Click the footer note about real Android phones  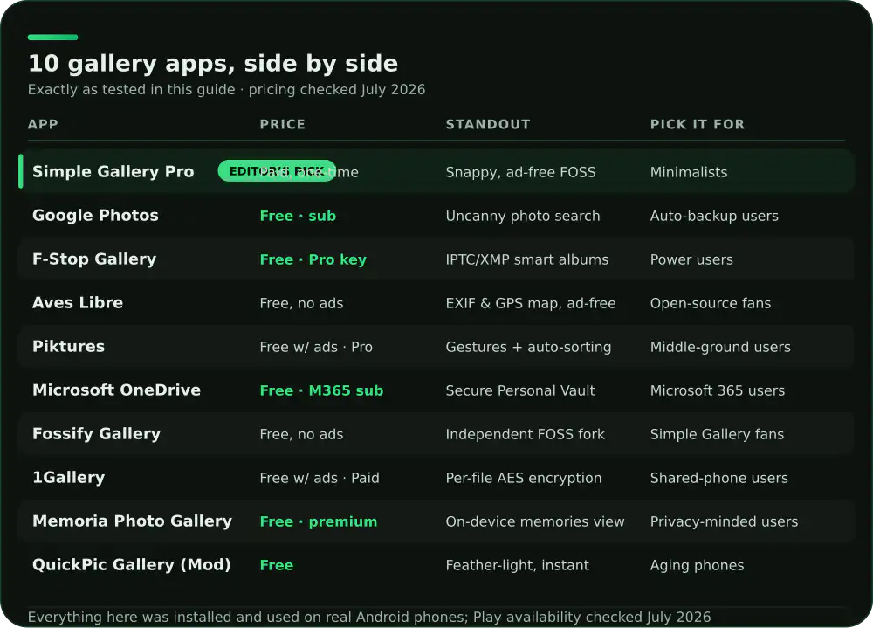pos(369,617)
